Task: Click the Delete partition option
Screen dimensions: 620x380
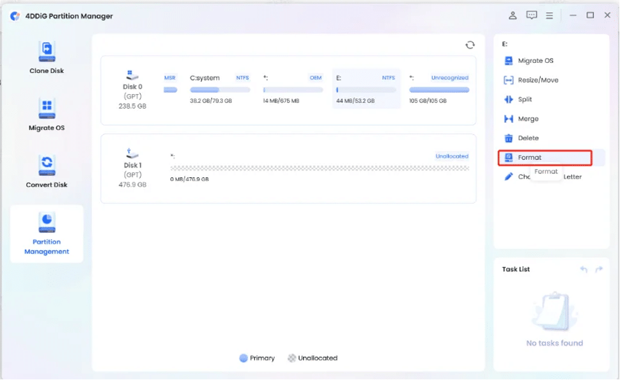Action: pyautogui.click(x=528, y=138)
